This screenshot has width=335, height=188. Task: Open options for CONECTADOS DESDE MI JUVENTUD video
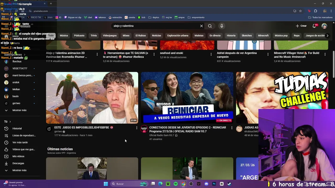(232, 128)
